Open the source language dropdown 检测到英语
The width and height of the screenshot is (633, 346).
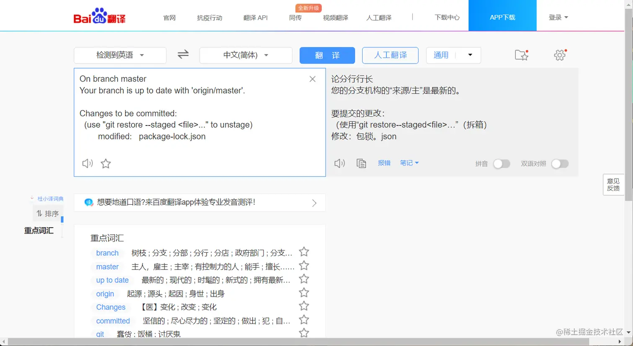pyautogui.click(x=120, y=55)
